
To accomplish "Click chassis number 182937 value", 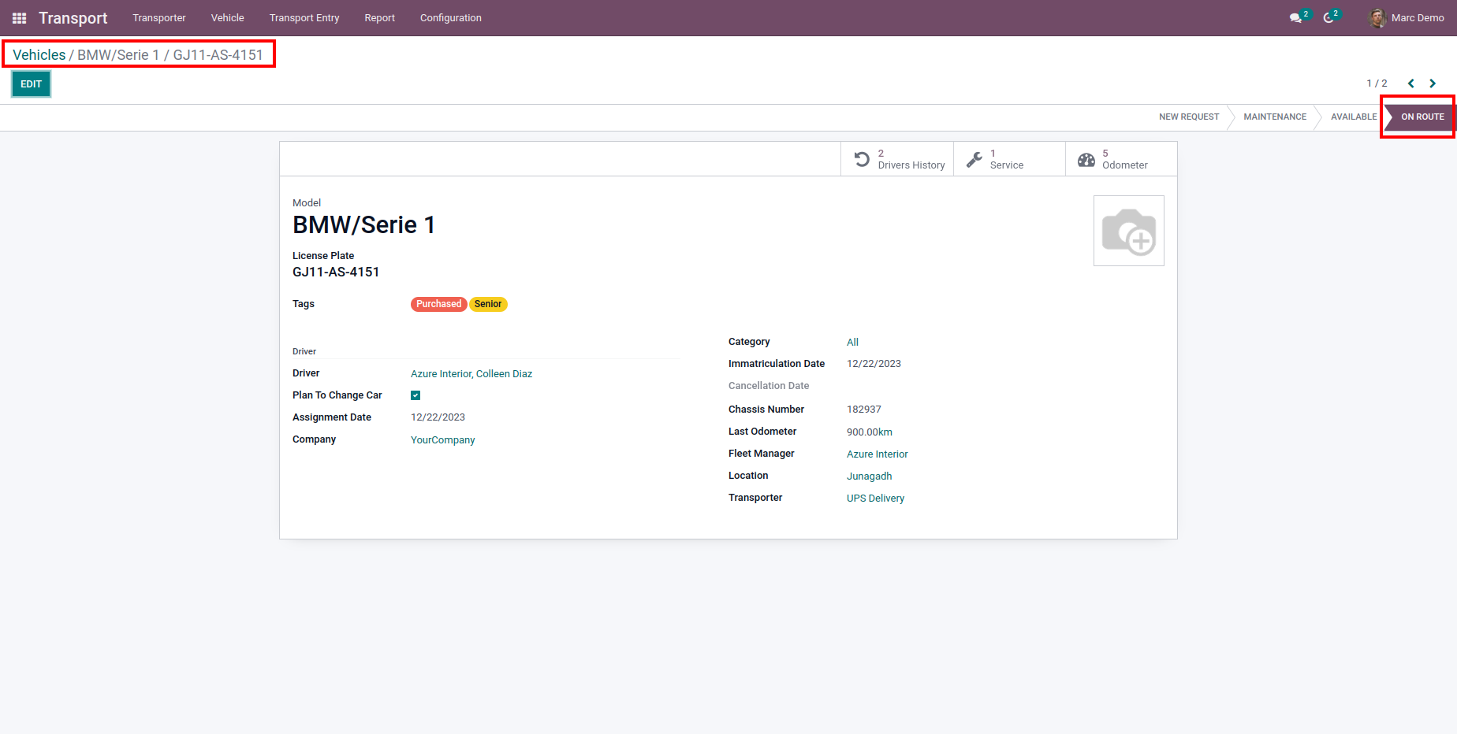I will pos(864,410).
